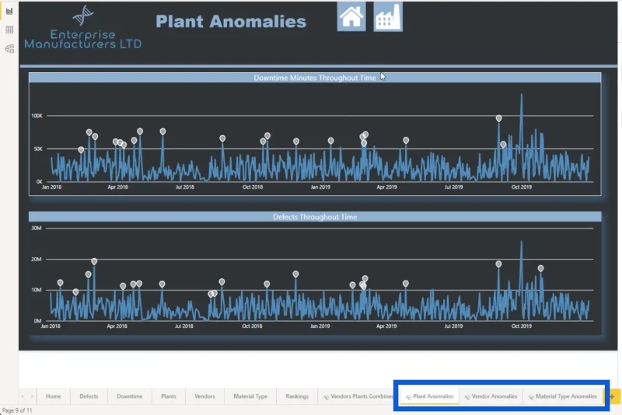Viewport: 622px width, 415px height.
Task: Click Jul 2018 label on Defects chart axis
Action: pos(184,326)
